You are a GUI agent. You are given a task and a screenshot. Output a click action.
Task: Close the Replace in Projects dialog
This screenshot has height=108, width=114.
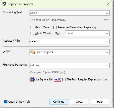108,4
